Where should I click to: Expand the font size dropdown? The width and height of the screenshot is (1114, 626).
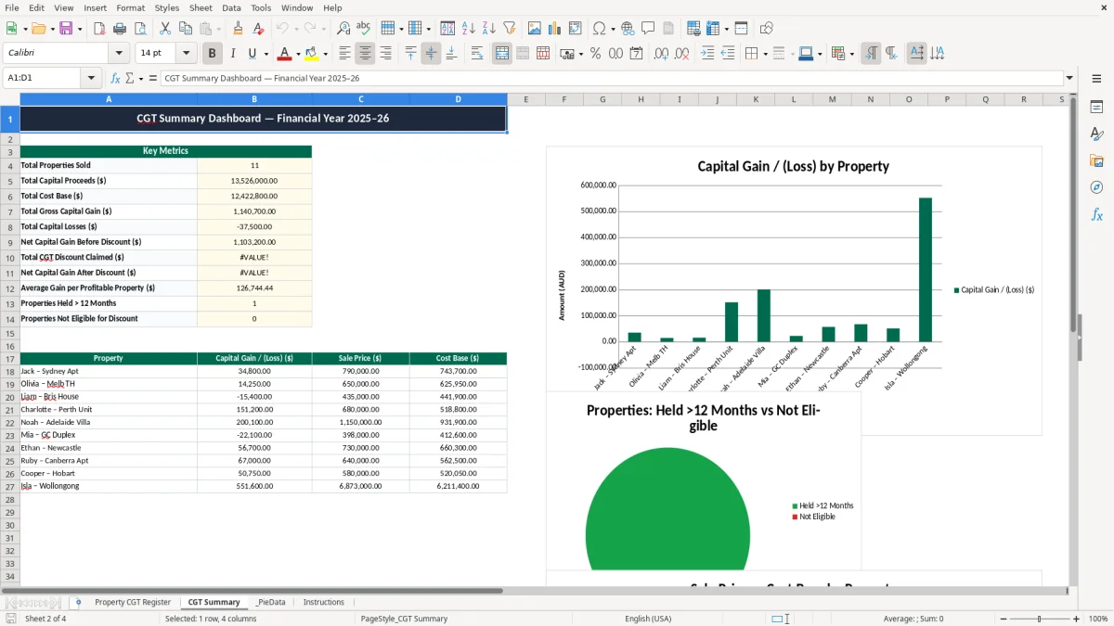[187, 54]
